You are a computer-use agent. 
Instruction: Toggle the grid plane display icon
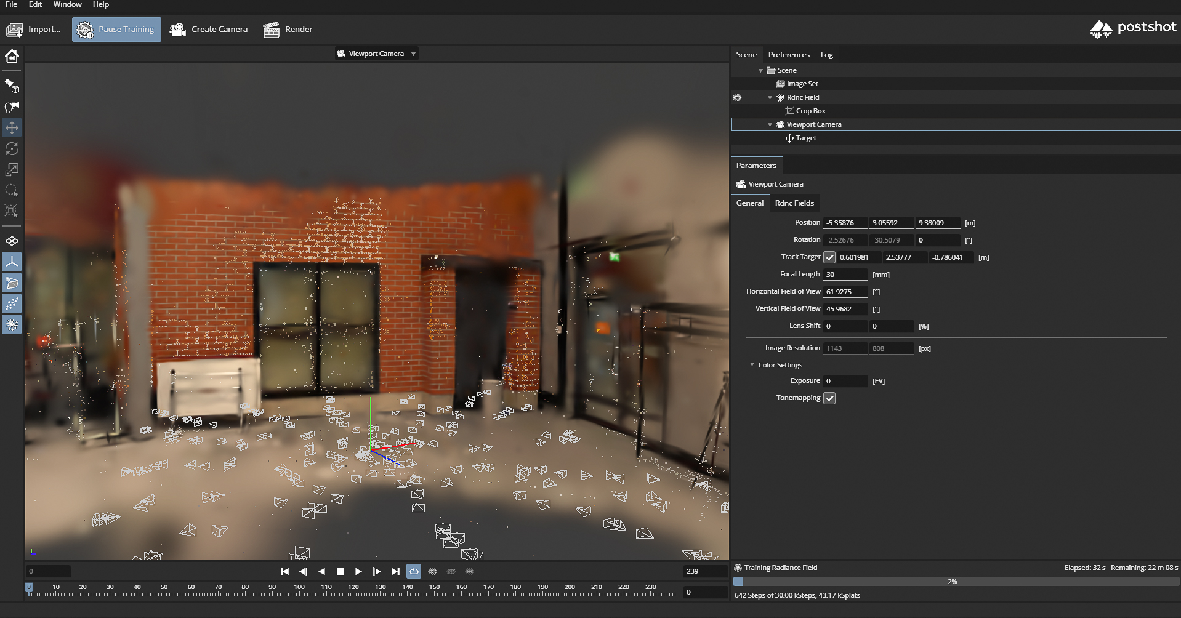[x=12, y=241]
